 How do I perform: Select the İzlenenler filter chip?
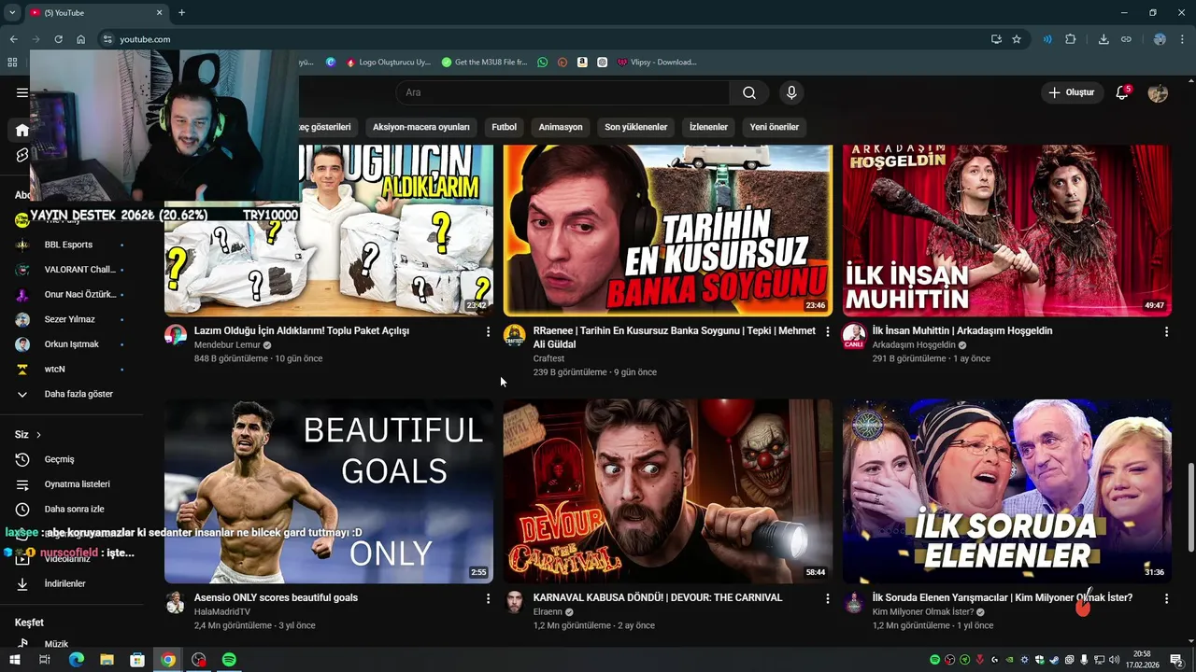pos(708,127)
